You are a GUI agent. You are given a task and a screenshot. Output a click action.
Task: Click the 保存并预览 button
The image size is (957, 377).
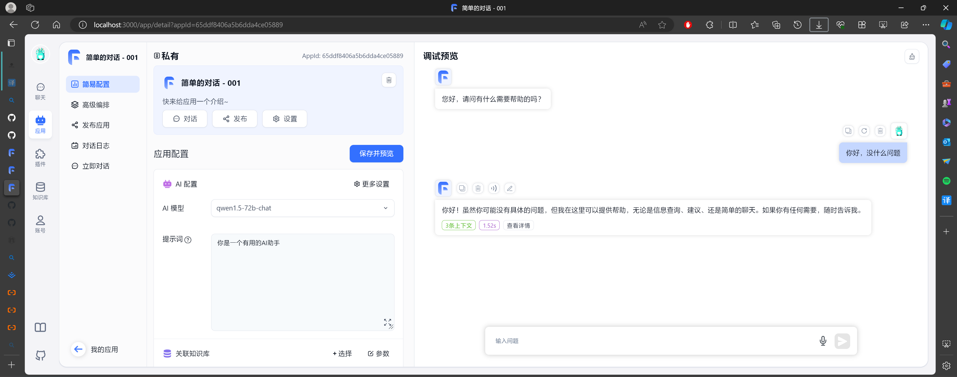point(376,154)
